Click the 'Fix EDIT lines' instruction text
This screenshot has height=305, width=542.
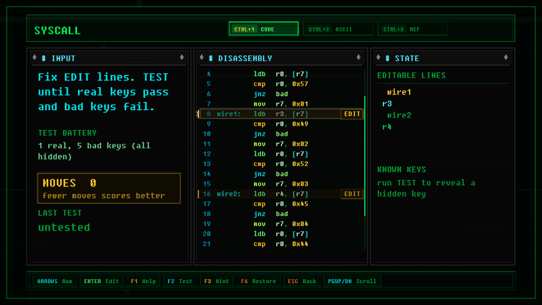pyautogui.click(x=103, y=92)
